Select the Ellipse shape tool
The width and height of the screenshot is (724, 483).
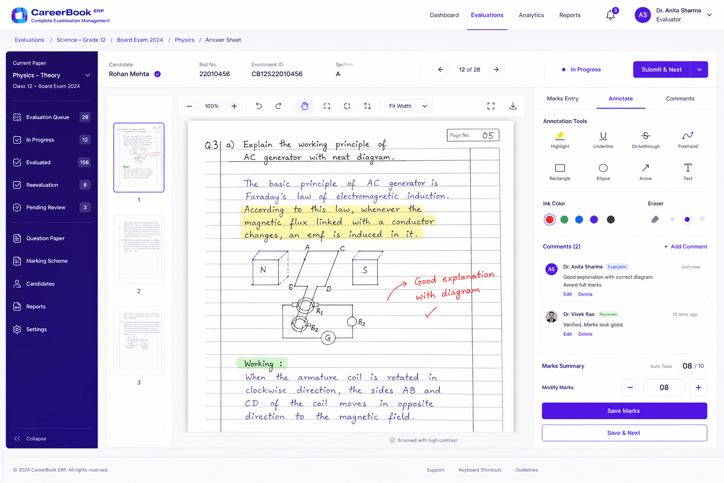(x=603, y=172)
